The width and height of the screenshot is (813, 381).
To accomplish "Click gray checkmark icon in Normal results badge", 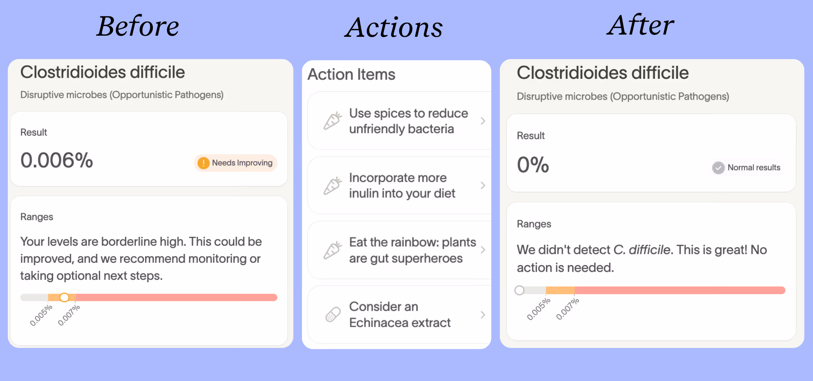I will click(x=718, y=168).
